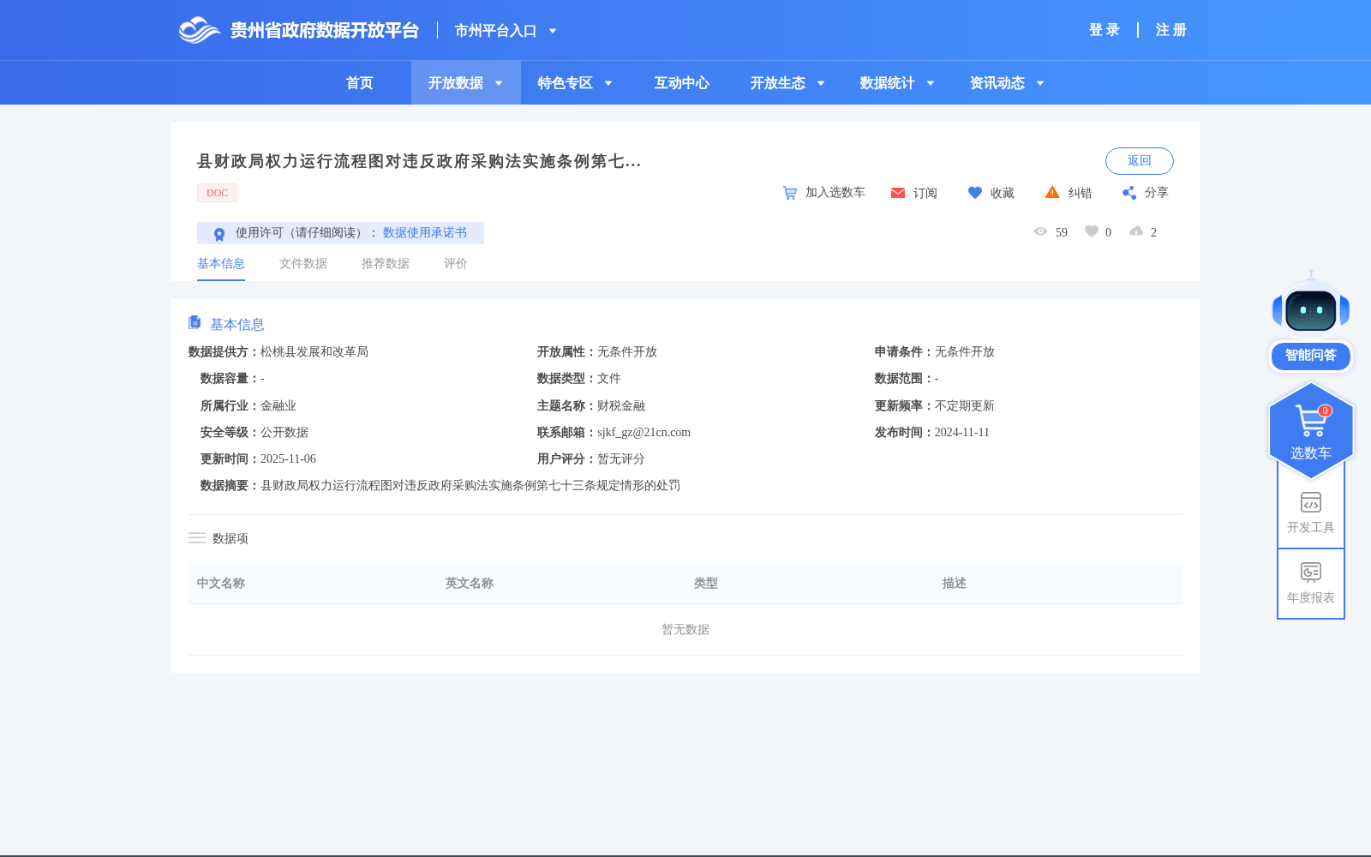Expand the 数据统计 menu arrow

931,83
